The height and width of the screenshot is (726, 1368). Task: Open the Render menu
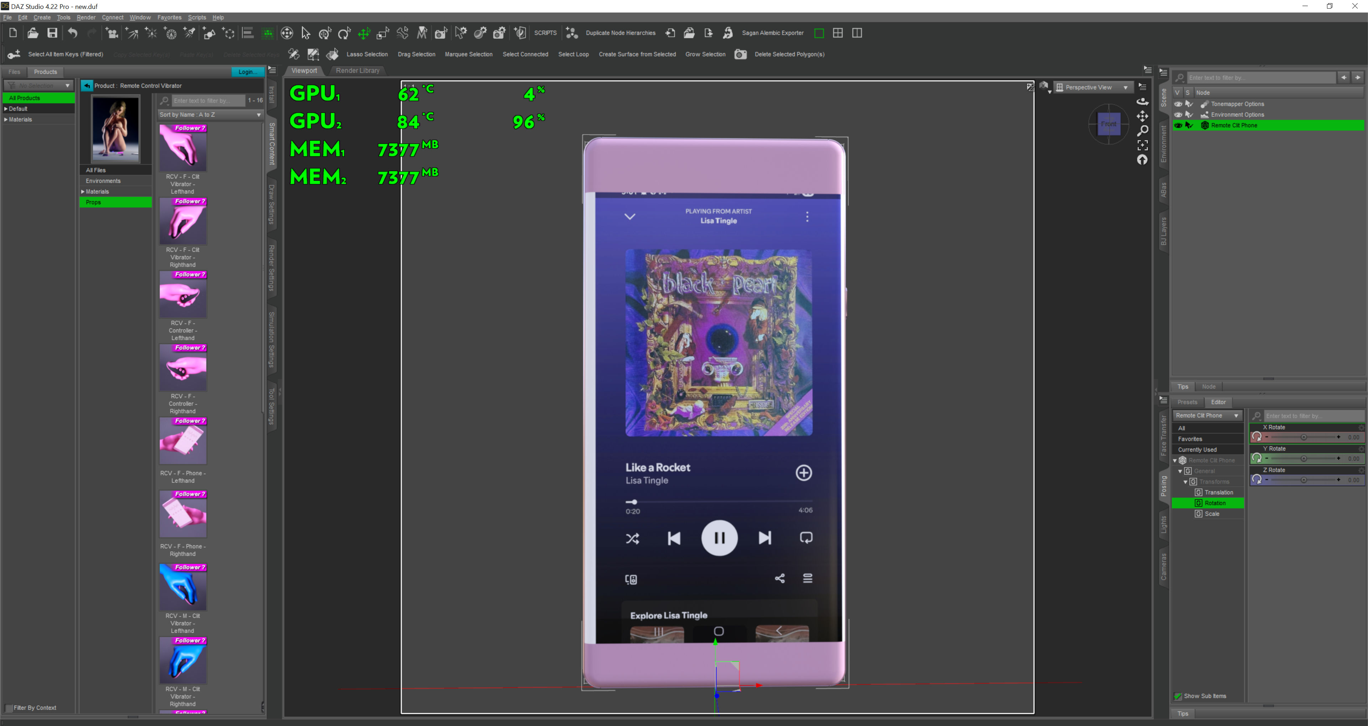[85, 17]
